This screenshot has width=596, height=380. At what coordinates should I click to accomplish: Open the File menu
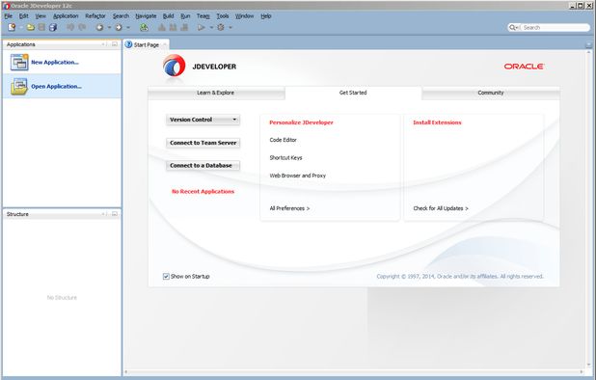tap(9, 16)
